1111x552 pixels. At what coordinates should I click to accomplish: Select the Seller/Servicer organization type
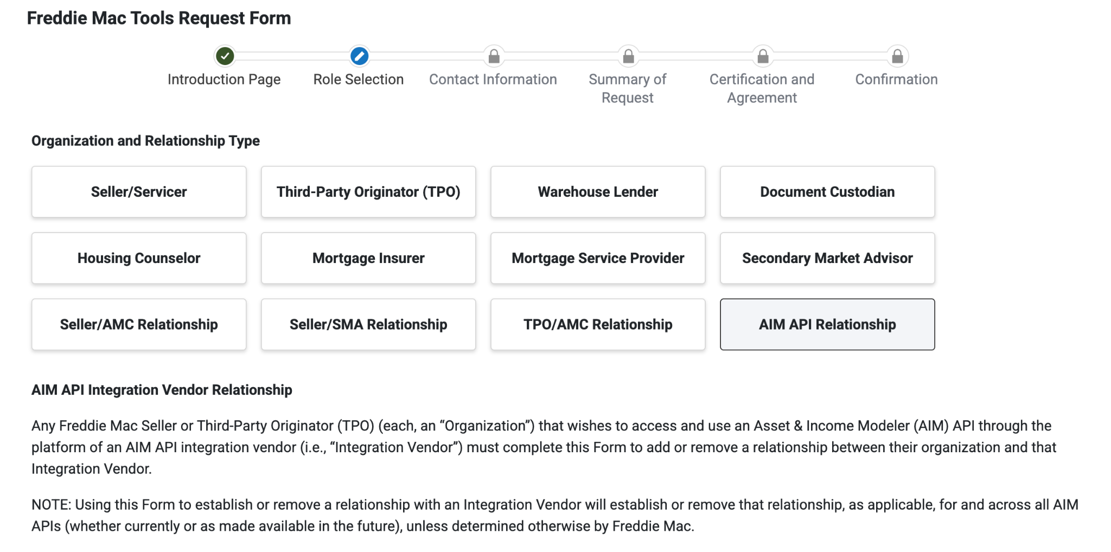point(139,192)
